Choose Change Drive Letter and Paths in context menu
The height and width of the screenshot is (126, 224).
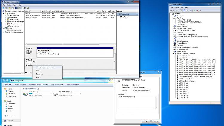point(47,67)
